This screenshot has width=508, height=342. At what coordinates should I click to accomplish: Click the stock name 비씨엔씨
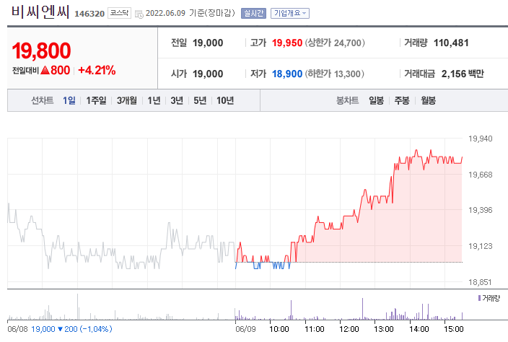(40, 12)
